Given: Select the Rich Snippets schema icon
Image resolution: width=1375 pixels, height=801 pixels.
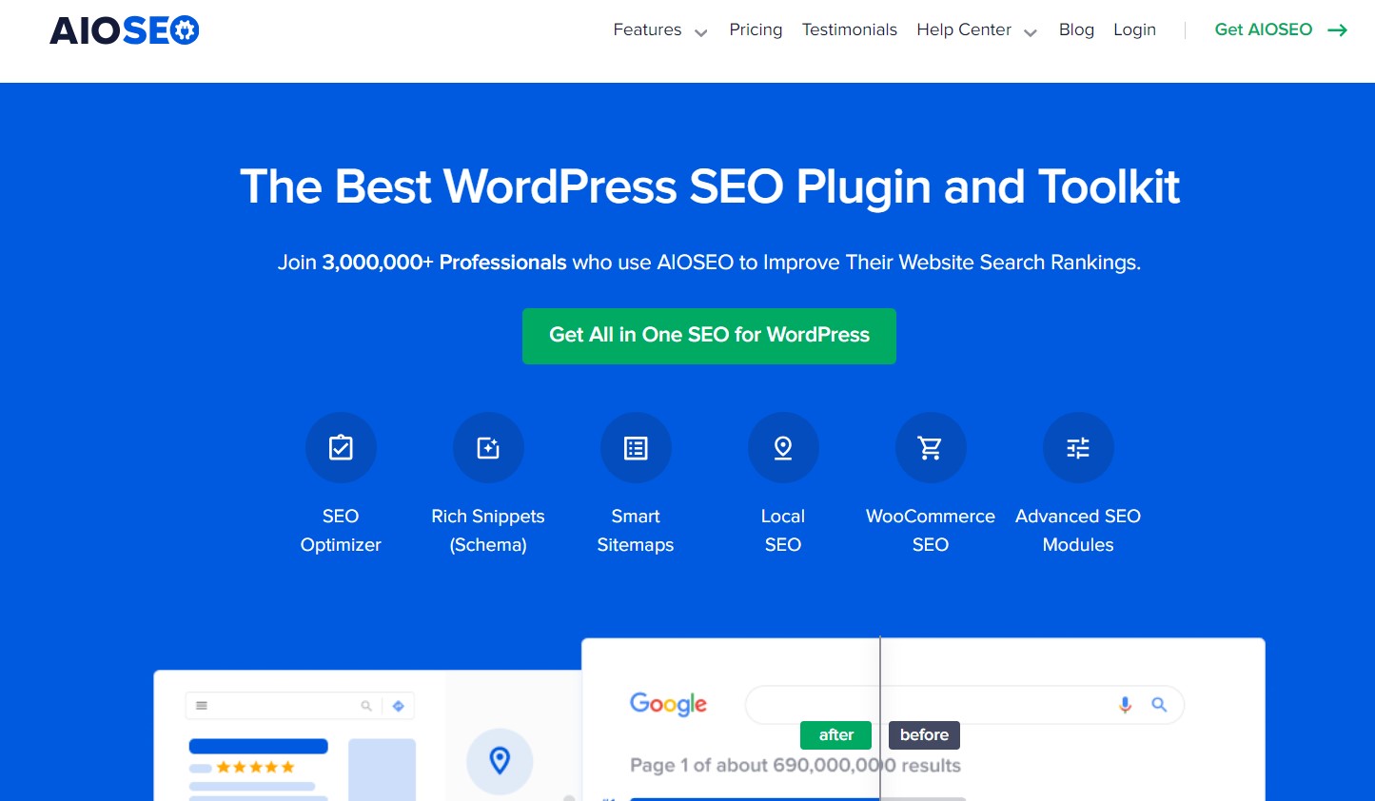Looking at the screenshot, I should click(488, 447).
